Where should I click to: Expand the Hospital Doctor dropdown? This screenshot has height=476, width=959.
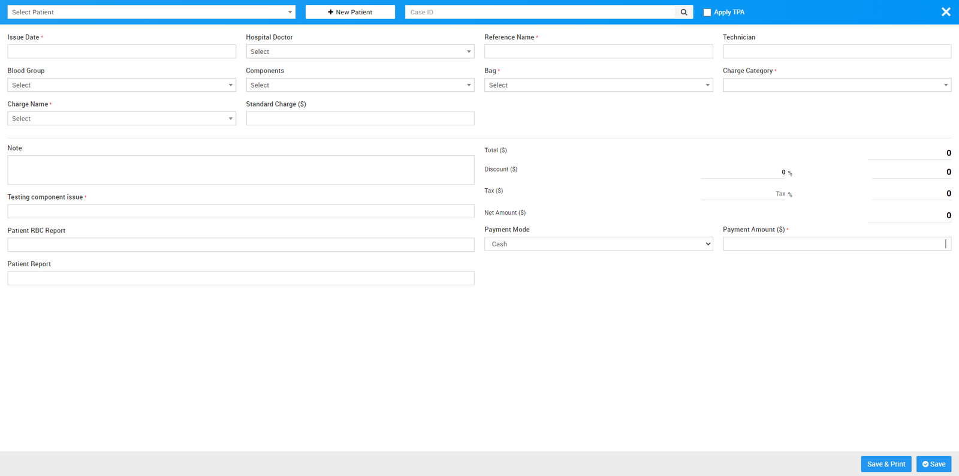[360, 52]
